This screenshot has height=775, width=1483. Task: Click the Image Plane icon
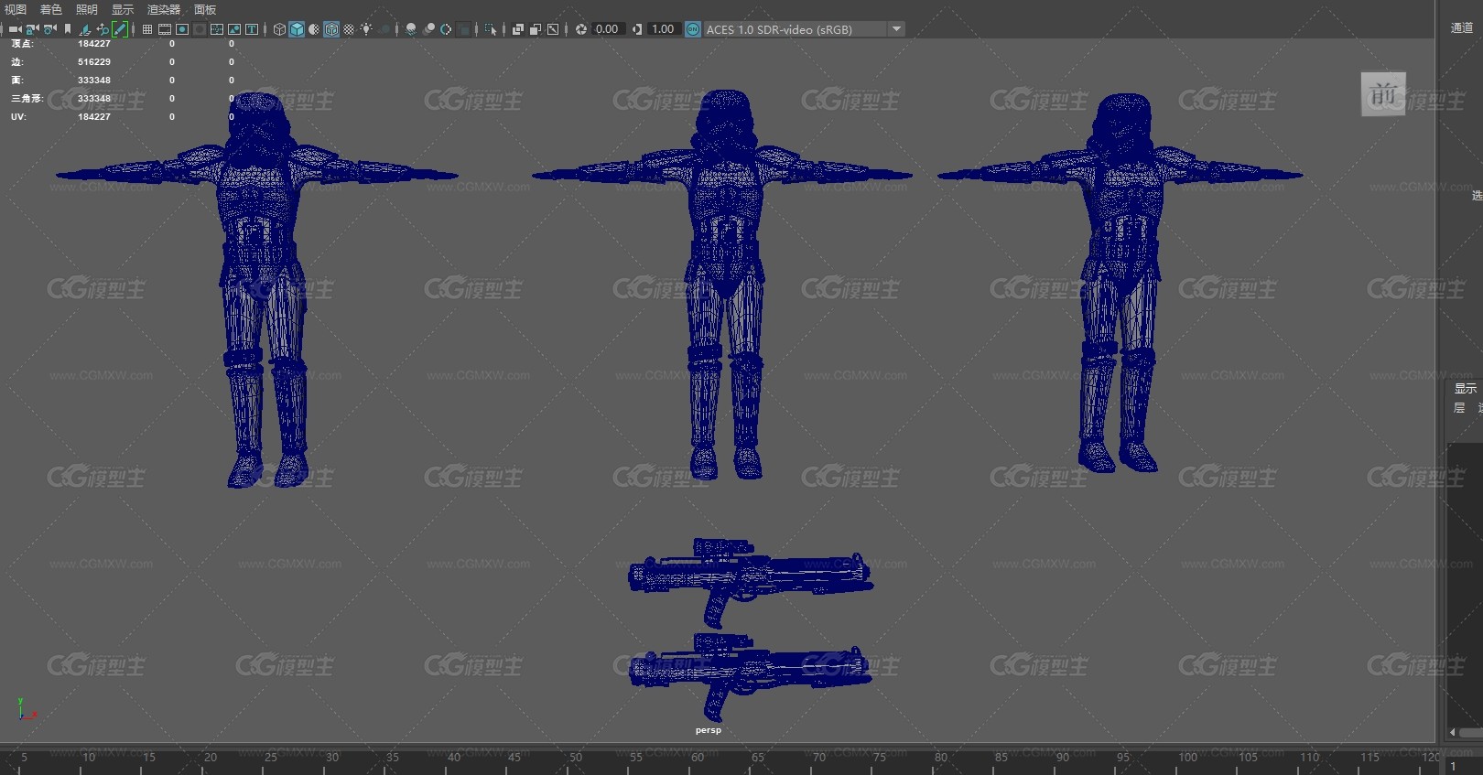pos(85,29)
